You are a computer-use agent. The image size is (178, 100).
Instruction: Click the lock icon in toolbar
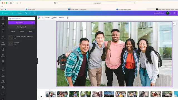pos(68,18)
